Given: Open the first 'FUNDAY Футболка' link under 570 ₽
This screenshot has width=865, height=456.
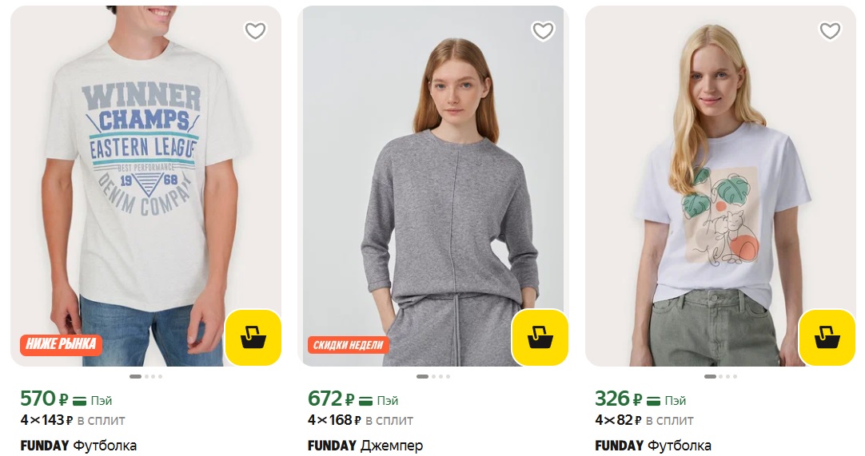Looking at the screenshot, I should [78, 446].
